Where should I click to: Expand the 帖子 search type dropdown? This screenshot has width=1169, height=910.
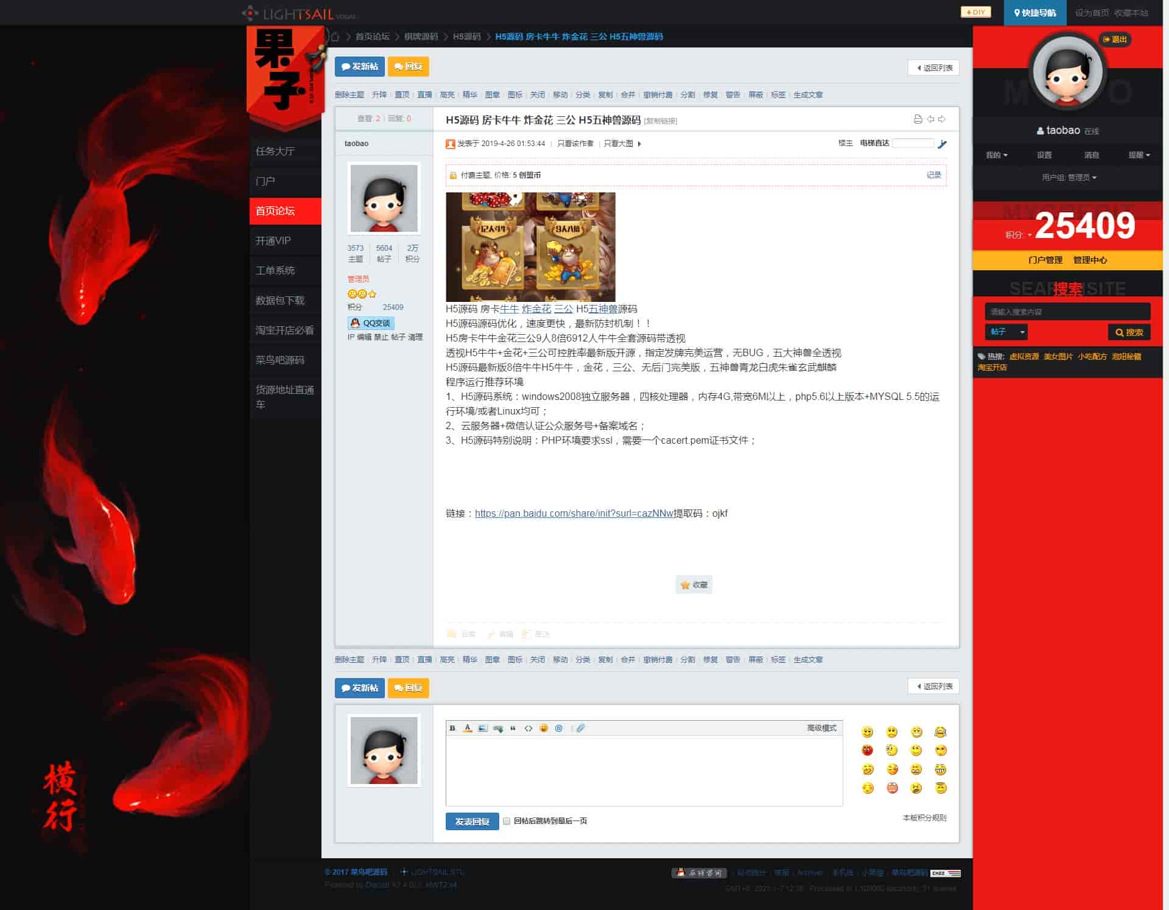1006,332
